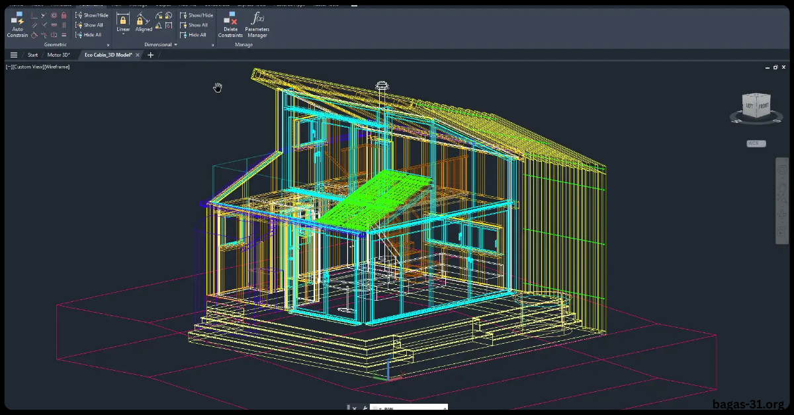Click the ShowMotion icon in navigation bar
Viewport: 794px width, 415px height.
point(782,232)
